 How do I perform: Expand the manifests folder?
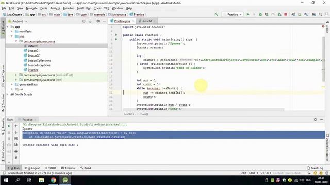[12, 31]
